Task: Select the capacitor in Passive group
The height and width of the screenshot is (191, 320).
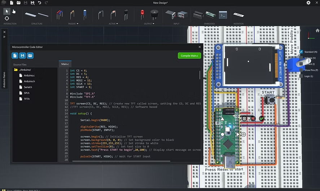Action: coord(84,15)
